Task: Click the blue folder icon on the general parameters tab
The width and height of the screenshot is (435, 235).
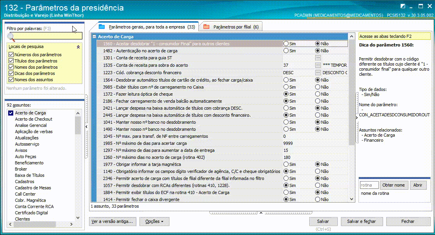Action: pyautogui.click(x=102, y=27)
